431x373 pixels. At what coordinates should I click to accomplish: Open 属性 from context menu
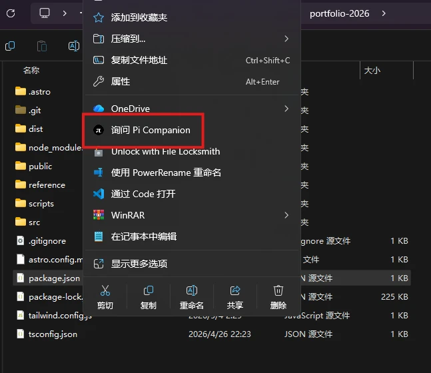192,82
